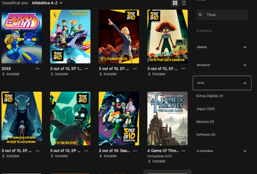Open options menu for A Game Of Thrones
257x174 pixels.
(183, 151)
